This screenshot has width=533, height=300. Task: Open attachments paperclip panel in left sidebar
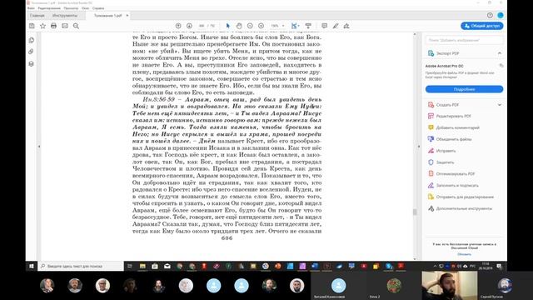pyautogui.click(x=32, y=52)
